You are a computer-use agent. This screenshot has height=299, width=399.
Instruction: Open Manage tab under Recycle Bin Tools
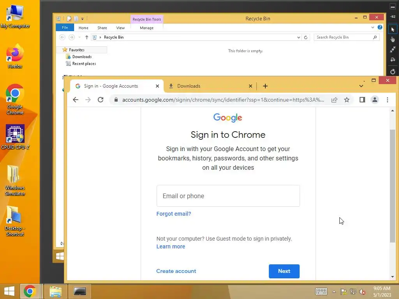click(147, 28)
